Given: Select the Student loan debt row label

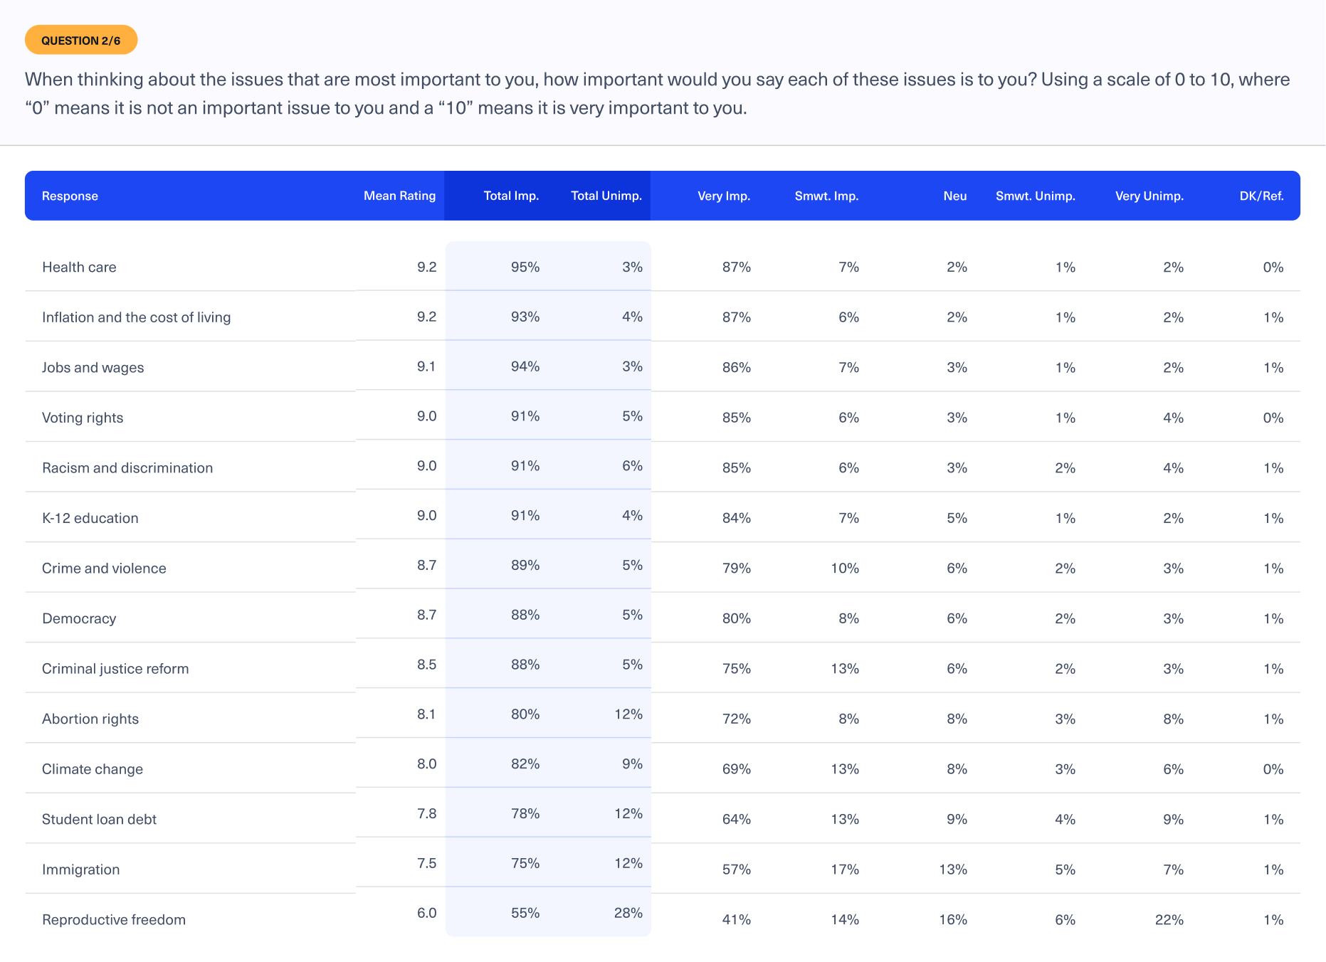Looking at the screenshot, I should 99,820.
